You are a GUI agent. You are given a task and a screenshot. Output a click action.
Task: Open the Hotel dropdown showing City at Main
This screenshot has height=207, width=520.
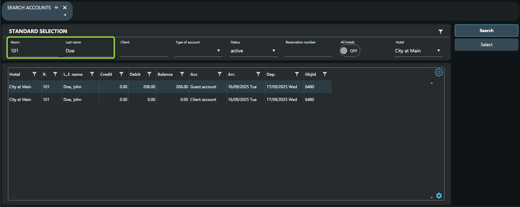point(438,51)
